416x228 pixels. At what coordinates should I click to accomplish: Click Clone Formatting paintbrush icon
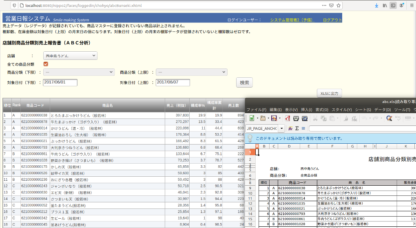click(x=346, y=118)
